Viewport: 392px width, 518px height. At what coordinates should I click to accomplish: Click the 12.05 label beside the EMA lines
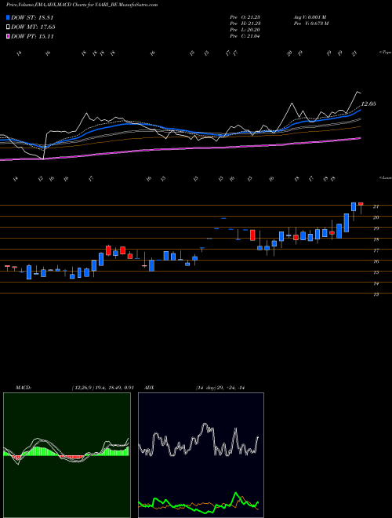coord(368,104)
